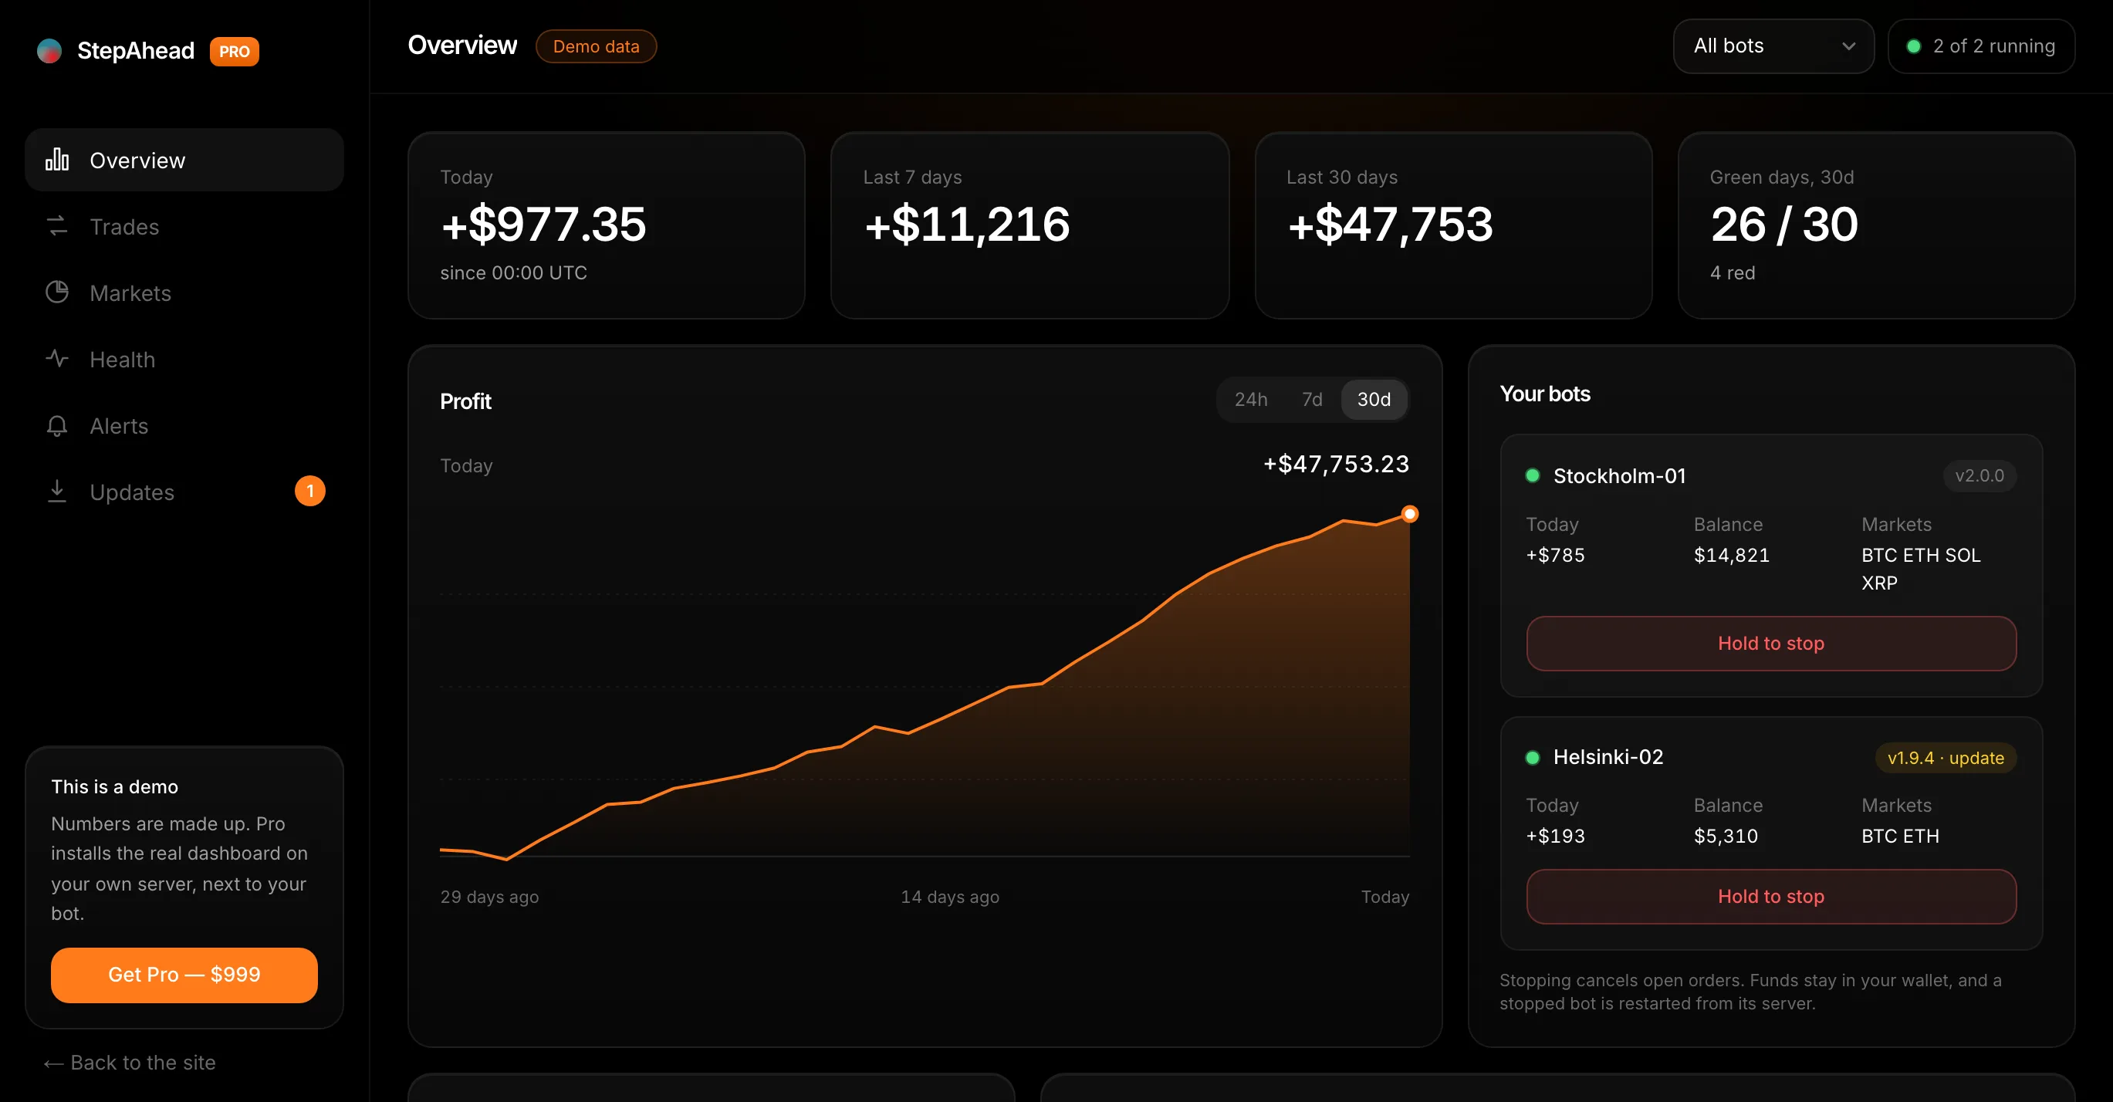
Task: Open the Markets section
Action: point(184,292)
